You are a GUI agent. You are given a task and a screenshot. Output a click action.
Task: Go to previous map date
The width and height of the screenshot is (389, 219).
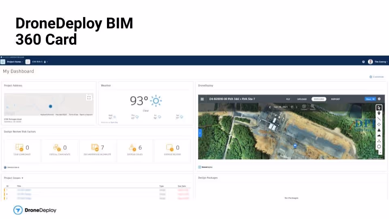click(x=270, y=107)
